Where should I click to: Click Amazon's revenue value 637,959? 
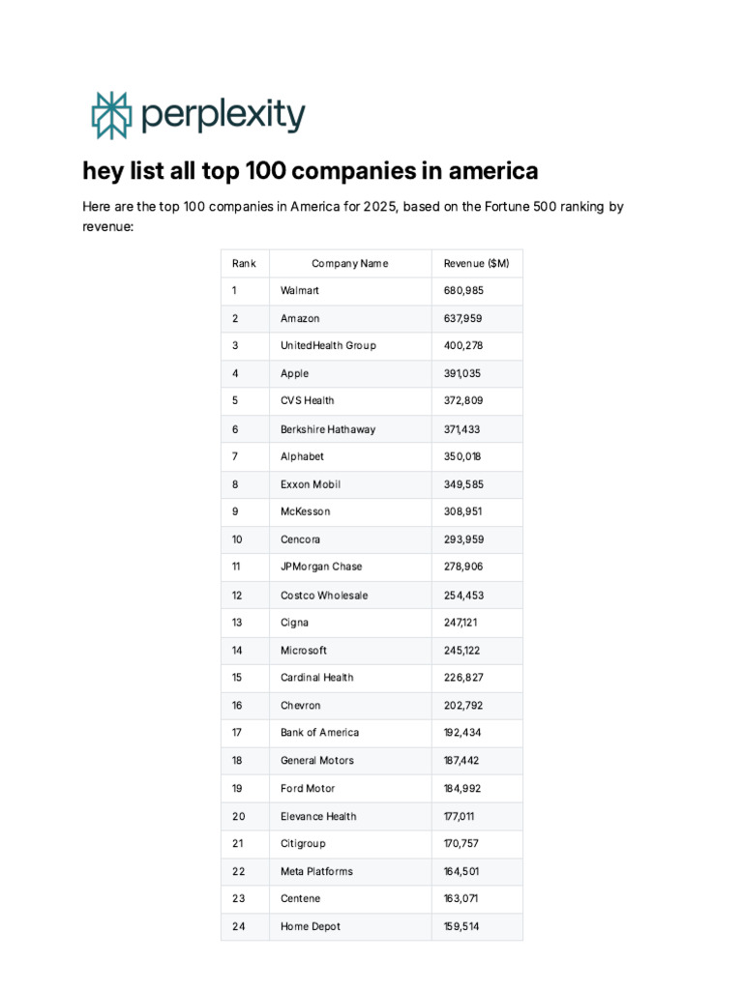pos(462,318)
